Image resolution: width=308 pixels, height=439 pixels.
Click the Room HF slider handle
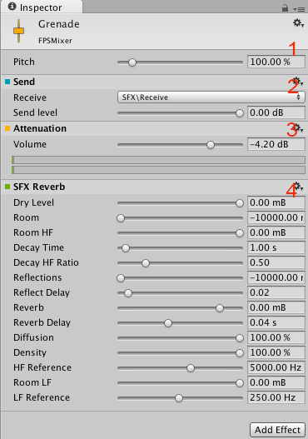pos(240,233)
